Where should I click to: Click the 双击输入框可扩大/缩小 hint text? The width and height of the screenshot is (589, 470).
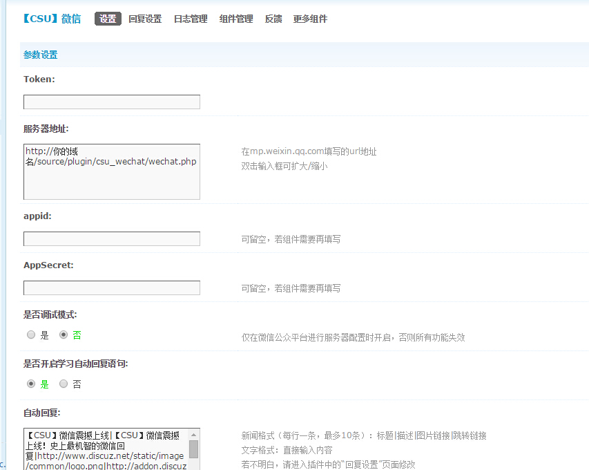point(284,166)
